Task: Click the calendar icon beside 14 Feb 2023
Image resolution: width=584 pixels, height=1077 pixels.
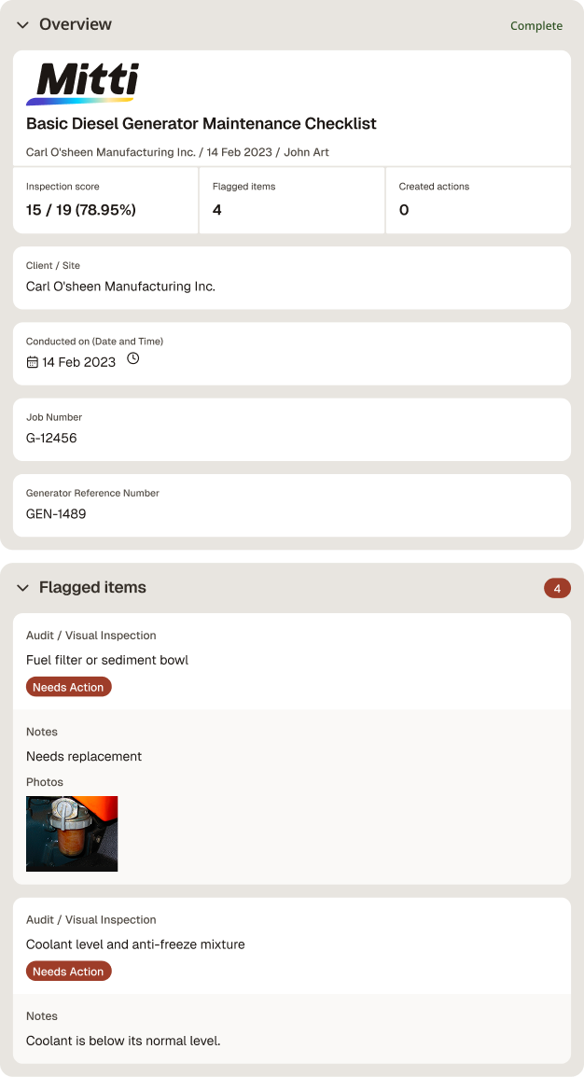Action: [33, 362]
